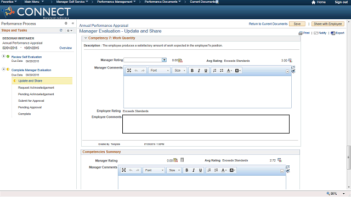Undo in Competencies Summary editor
This screenshot has height=197, width=351.
[x=131, y=170]
